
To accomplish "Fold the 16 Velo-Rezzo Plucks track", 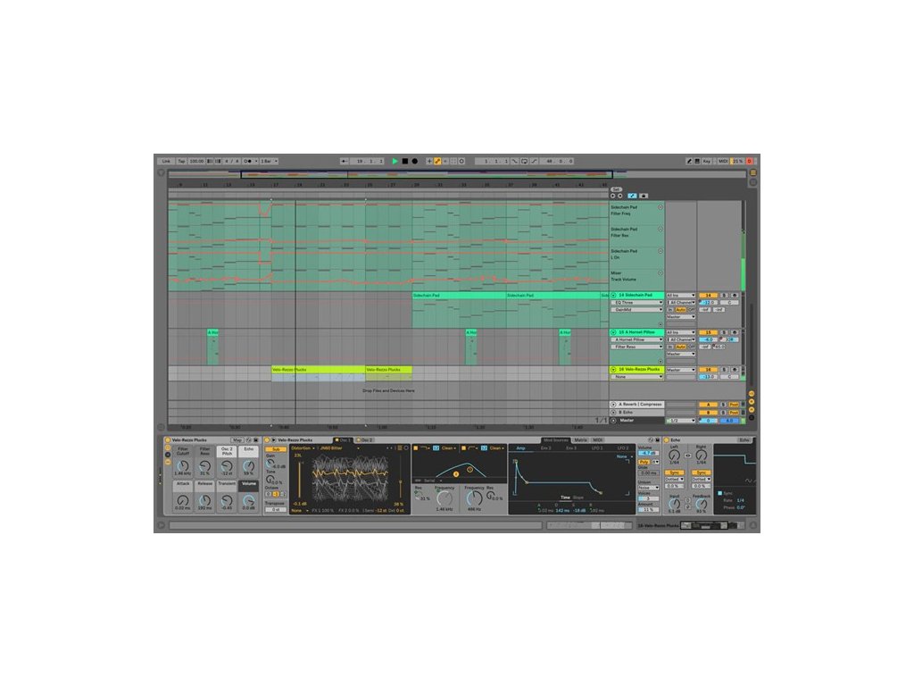I will [613, 369].
